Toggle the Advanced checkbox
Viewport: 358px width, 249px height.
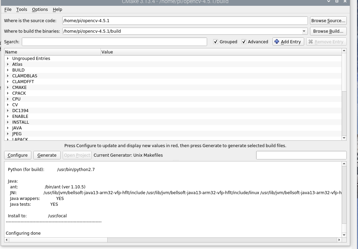pyautogui.click(x=244, y=42)
